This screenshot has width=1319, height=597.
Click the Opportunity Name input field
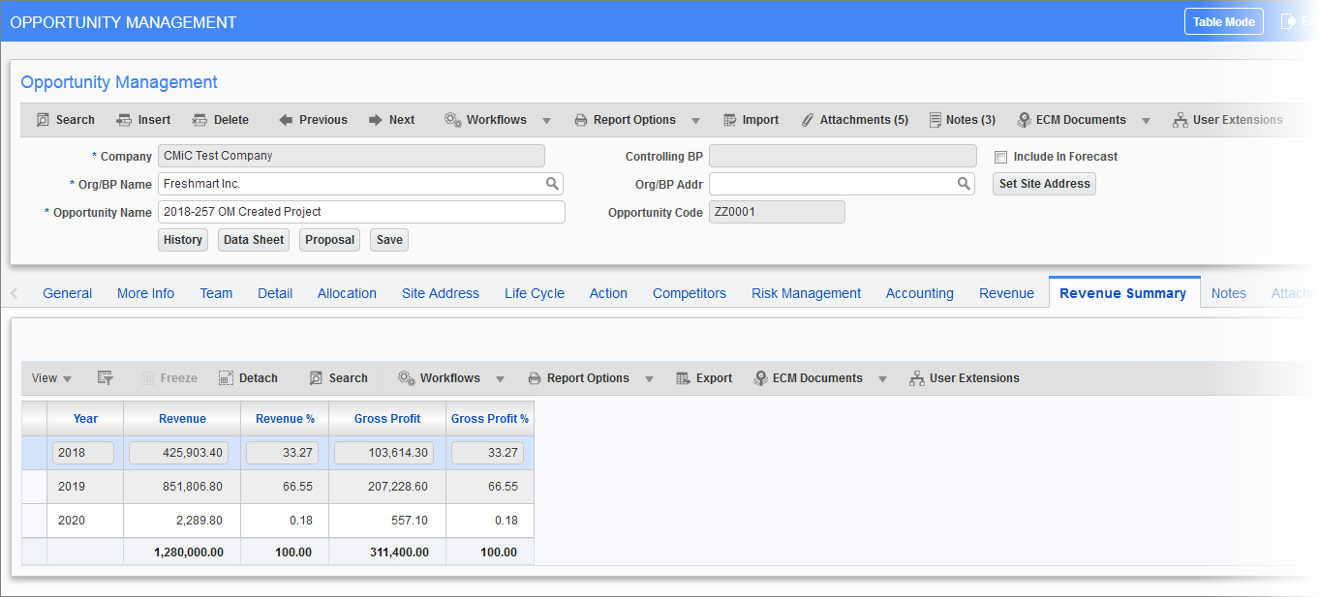(361, 212)
